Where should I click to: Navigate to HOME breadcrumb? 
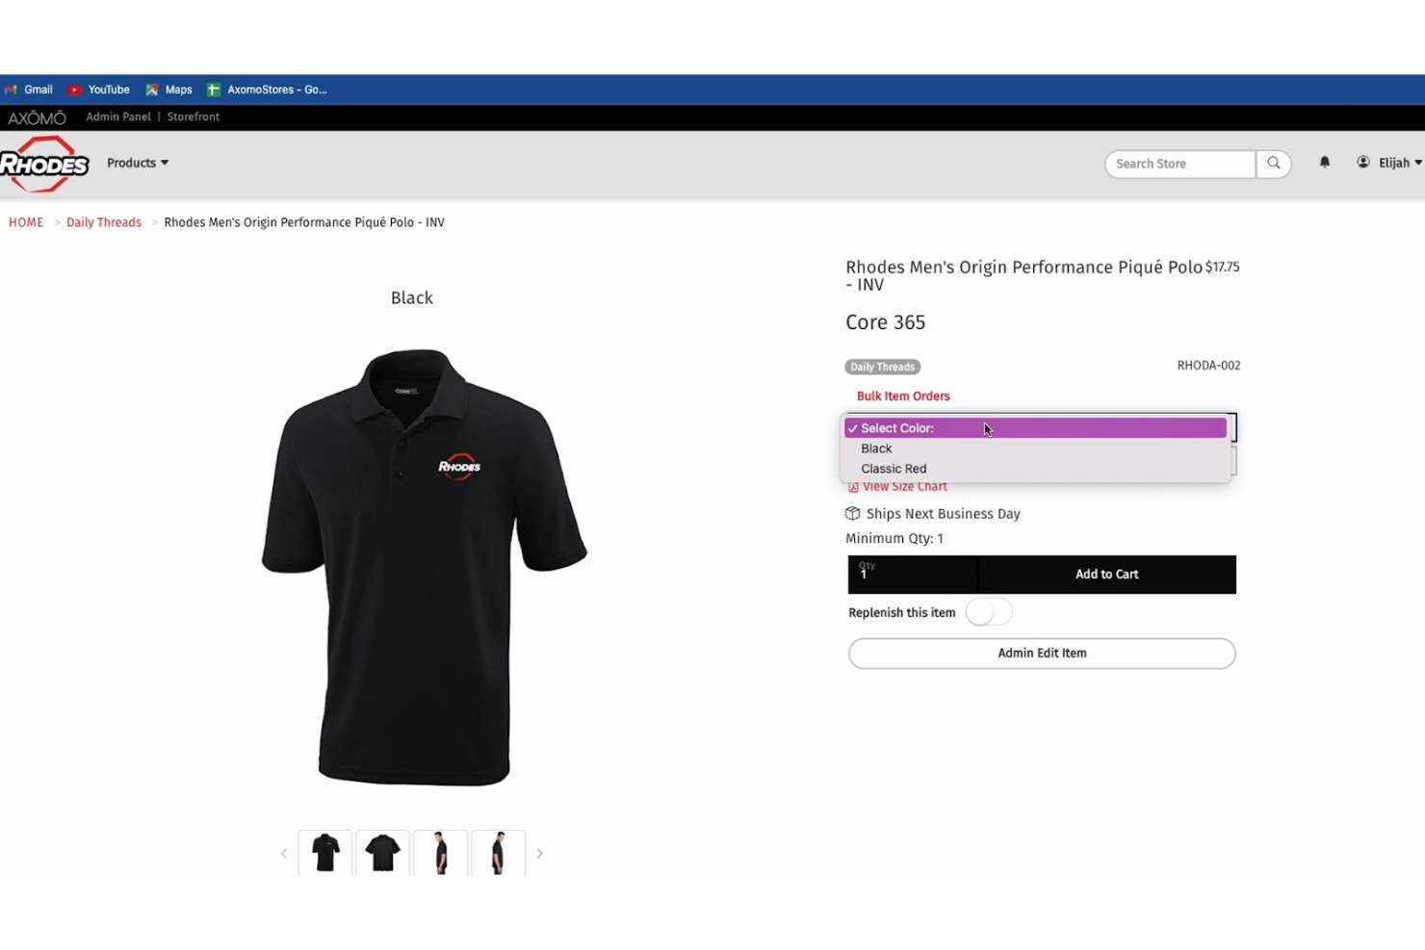click(x=26, y=222)
